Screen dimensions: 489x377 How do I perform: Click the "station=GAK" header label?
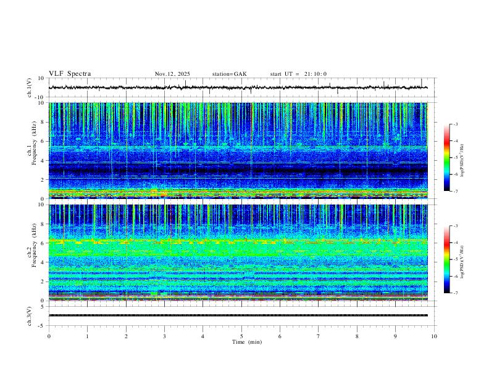[x=229, y=74]
